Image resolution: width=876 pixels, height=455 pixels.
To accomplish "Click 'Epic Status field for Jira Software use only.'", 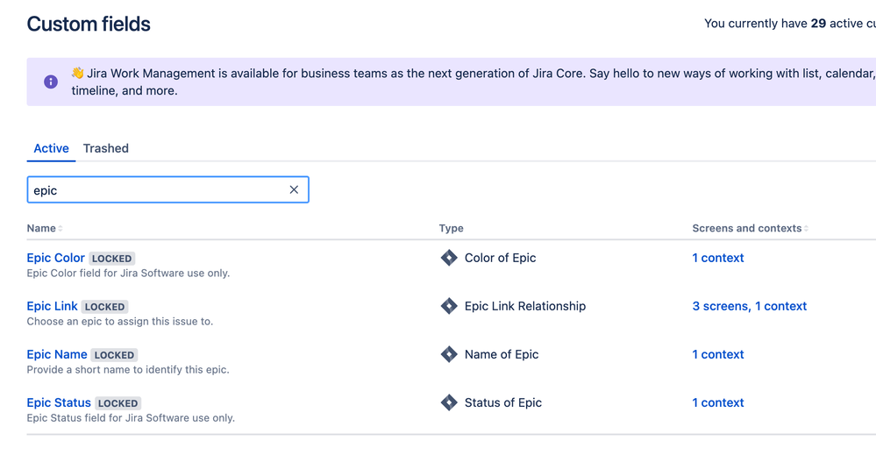I will [131, 417].
